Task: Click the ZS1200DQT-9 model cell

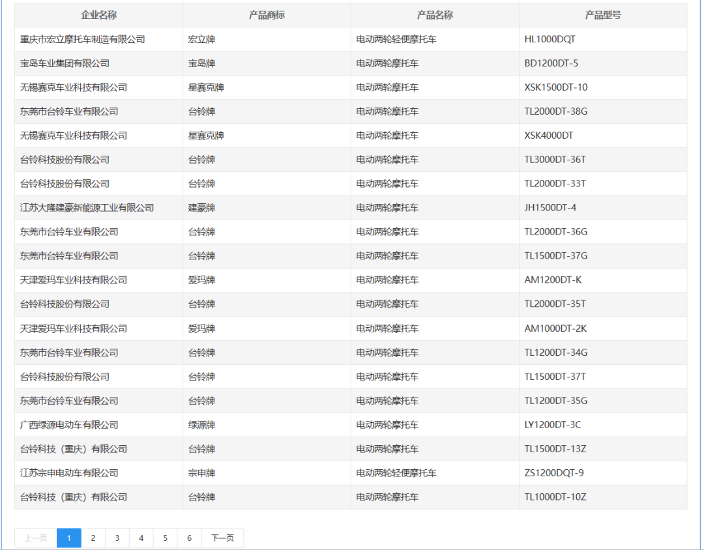Action: pos(554,473)
